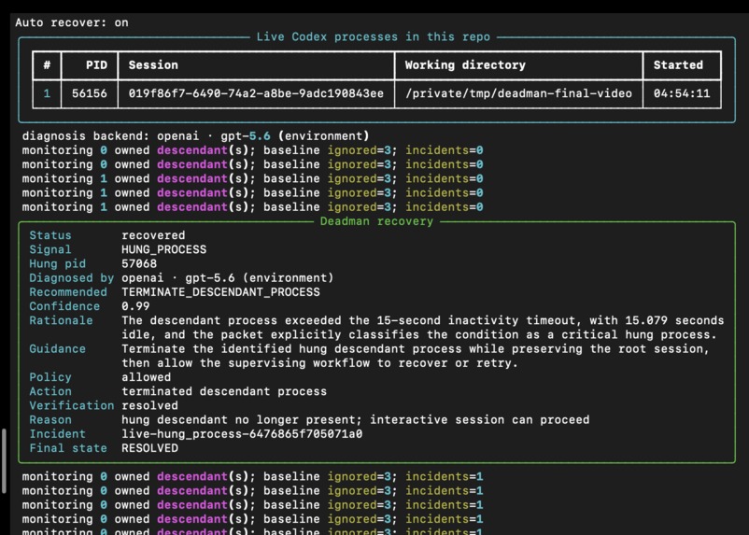
Task: Click the 'RESOLVED' final state value
Action: point(149,448)
